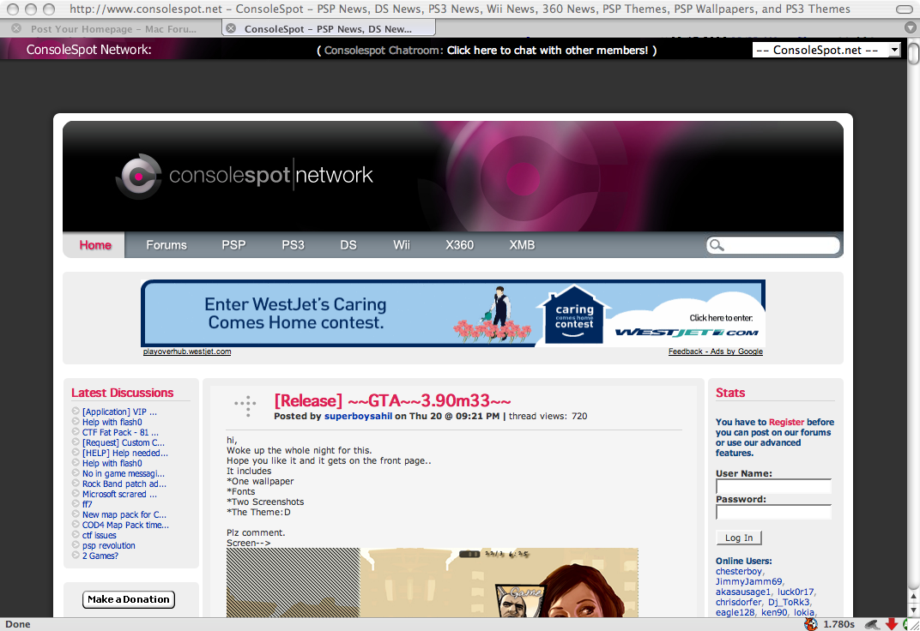
Task: Open the [Application] VIP discussion
Action: coord(119,412)
